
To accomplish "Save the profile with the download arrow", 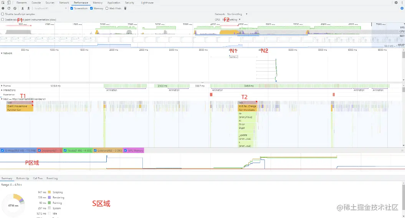I will tap(28, 8).
